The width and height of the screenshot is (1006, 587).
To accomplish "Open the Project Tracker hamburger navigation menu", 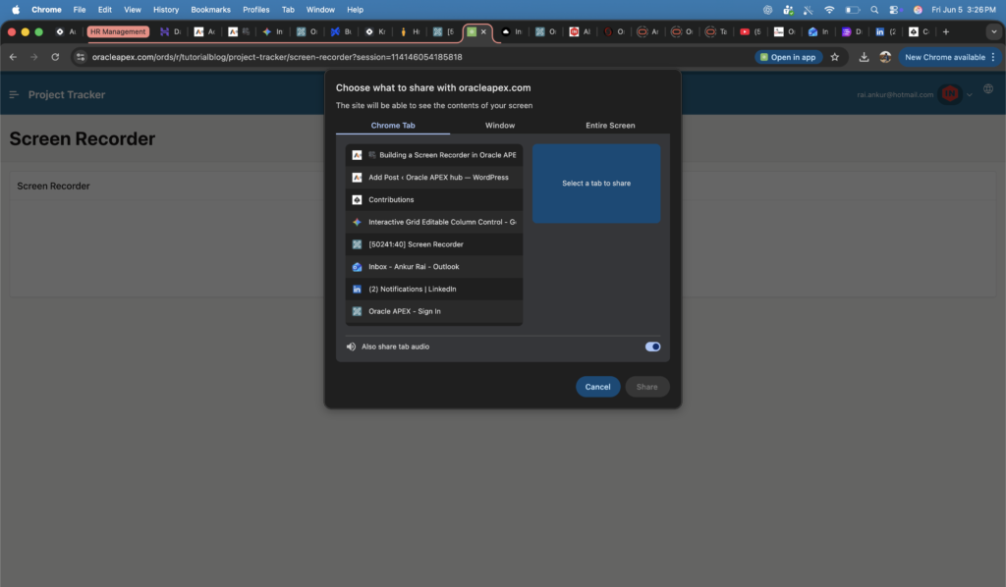I will (14, 95).
